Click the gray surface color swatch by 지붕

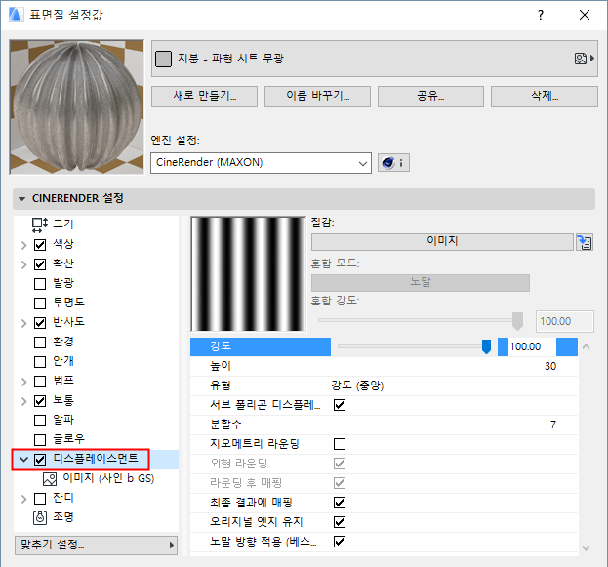pos(163,59)
